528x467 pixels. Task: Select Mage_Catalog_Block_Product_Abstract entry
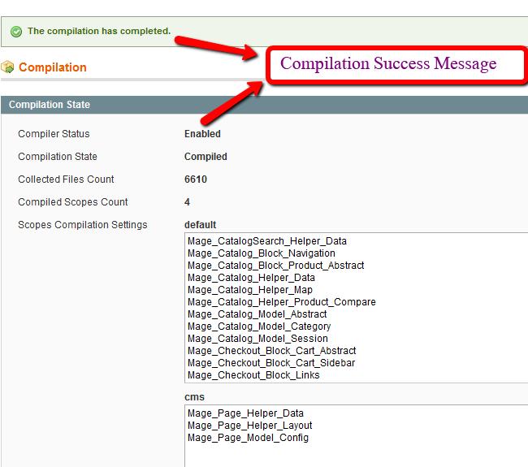pyautogui.click(x=276, y=266)
